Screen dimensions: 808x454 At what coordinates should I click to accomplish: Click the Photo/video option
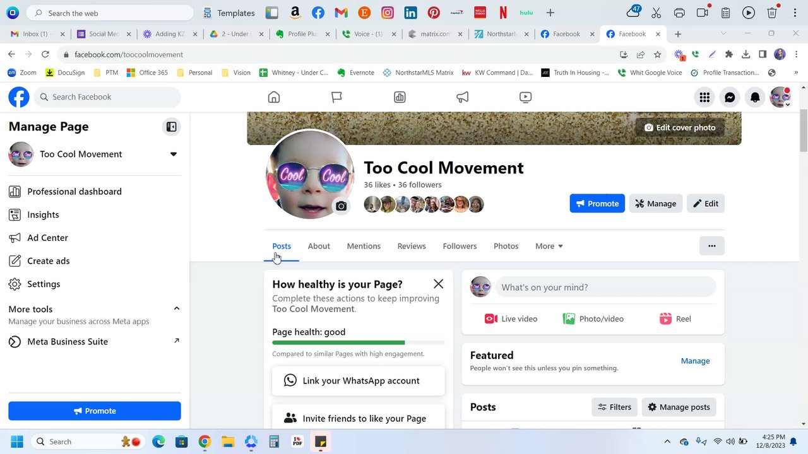[x=593, y=318]
